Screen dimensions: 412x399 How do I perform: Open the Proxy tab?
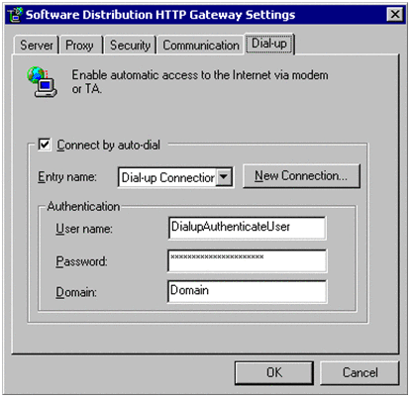[x=79, y=46]
